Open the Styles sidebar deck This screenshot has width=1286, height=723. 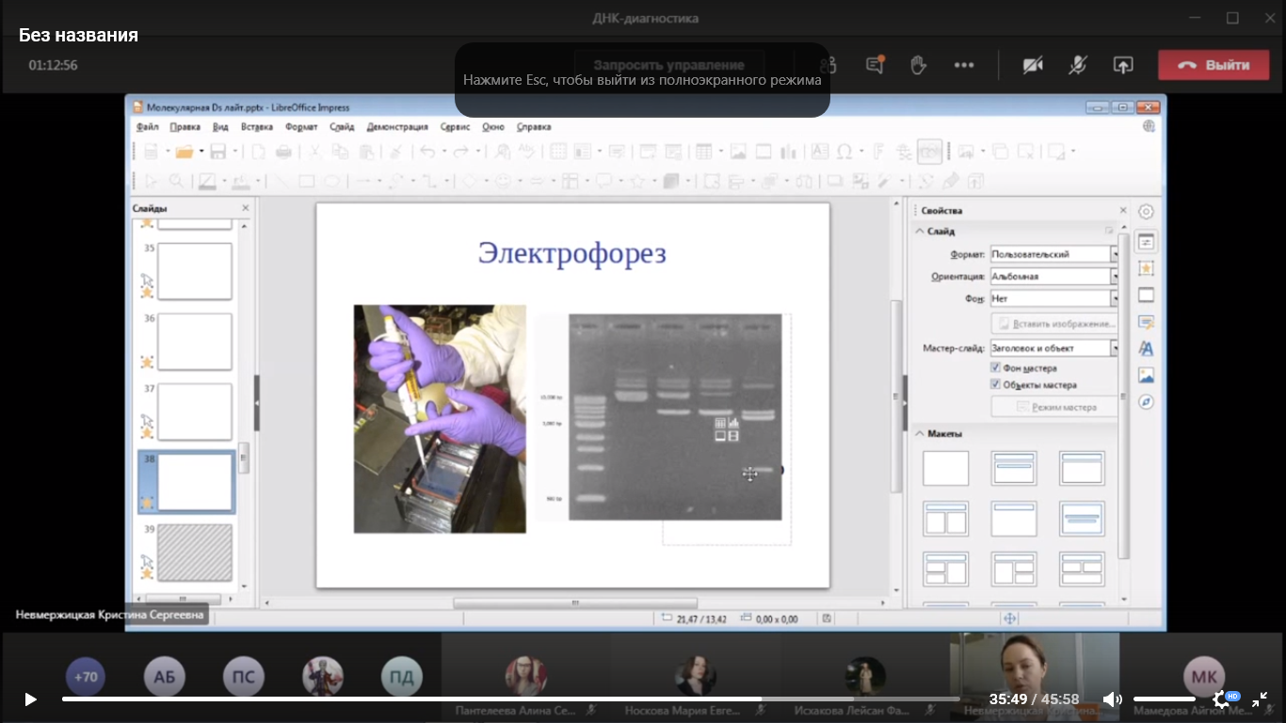point(1146,348)
